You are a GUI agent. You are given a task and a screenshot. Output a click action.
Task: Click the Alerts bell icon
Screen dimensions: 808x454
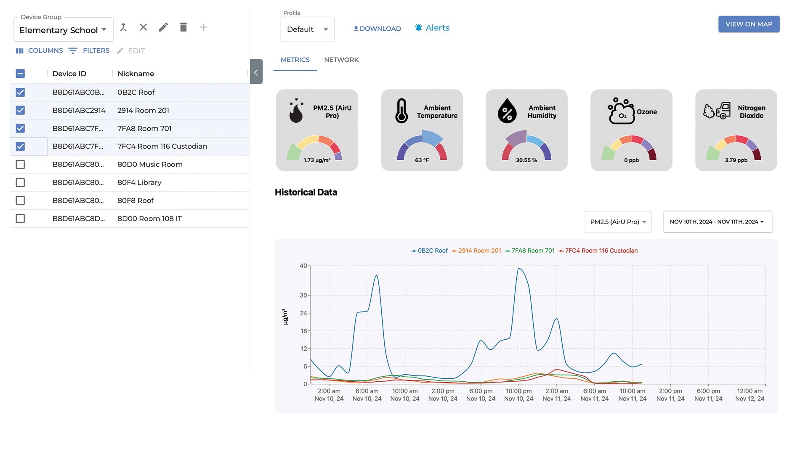tap(418, 28)
